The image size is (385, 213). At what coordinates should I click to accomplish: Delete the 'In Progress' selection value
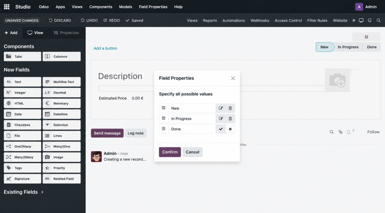click(230, 118)
